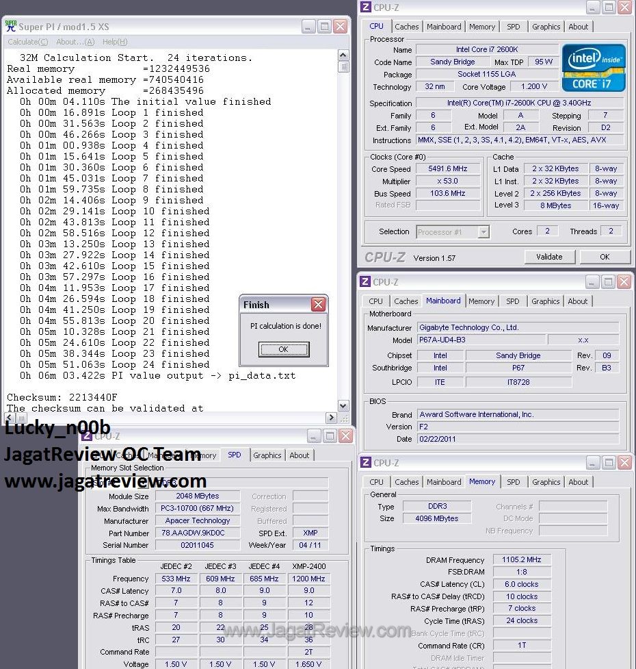Click manufacturer Gigabyte Technology Co., Ltd.
This screenshot has width=636, height=669.
pyautogui.click(x=518, y=328)
